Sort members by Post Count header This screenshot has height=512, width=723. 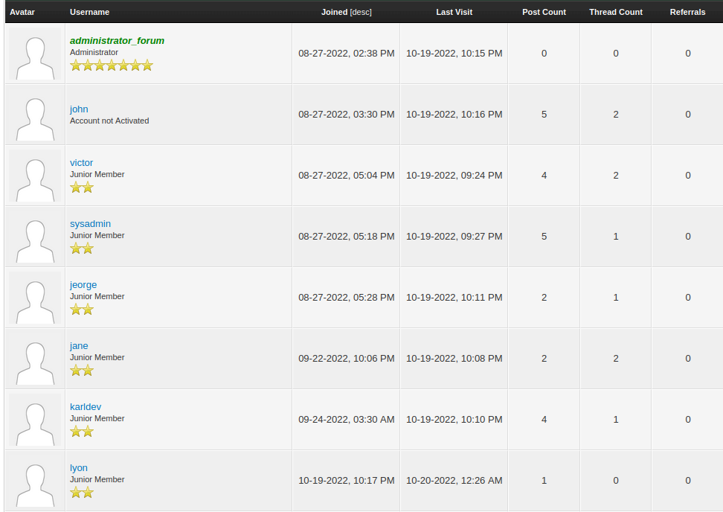[544, 12]
